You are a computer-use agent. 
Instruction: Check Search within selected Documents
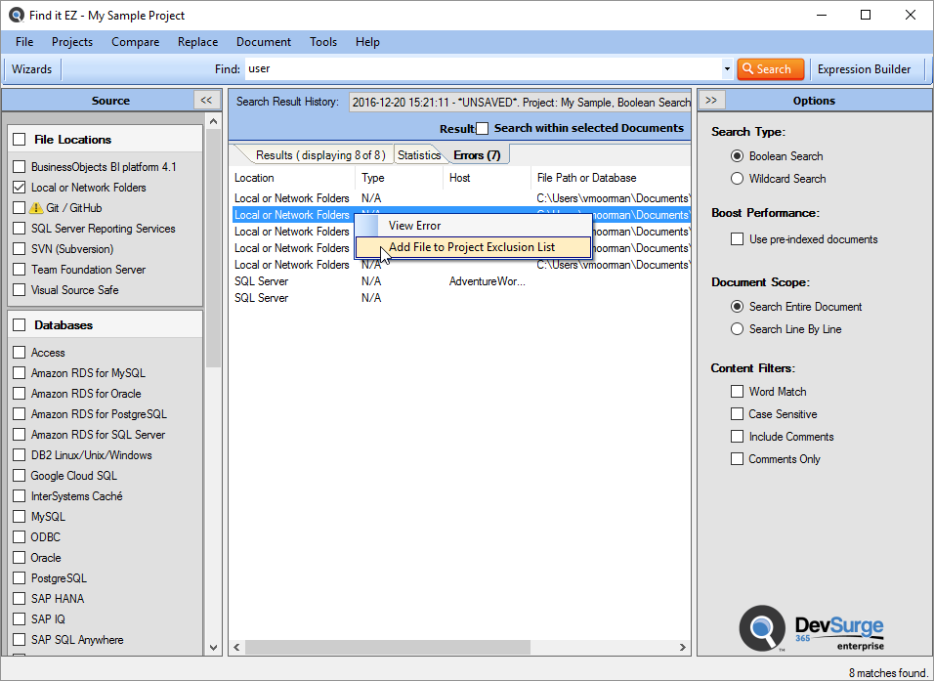[x=482, y=129]
